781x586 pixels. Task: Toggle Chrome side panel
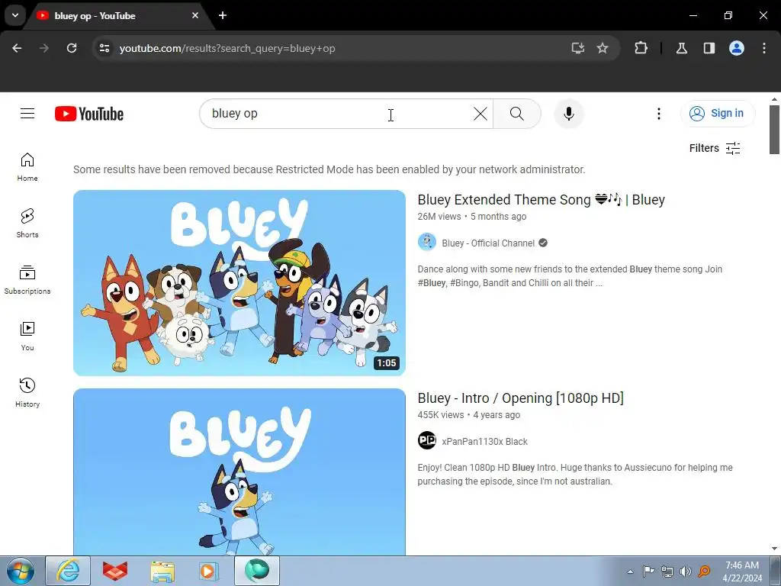click(x=709, y=48)
